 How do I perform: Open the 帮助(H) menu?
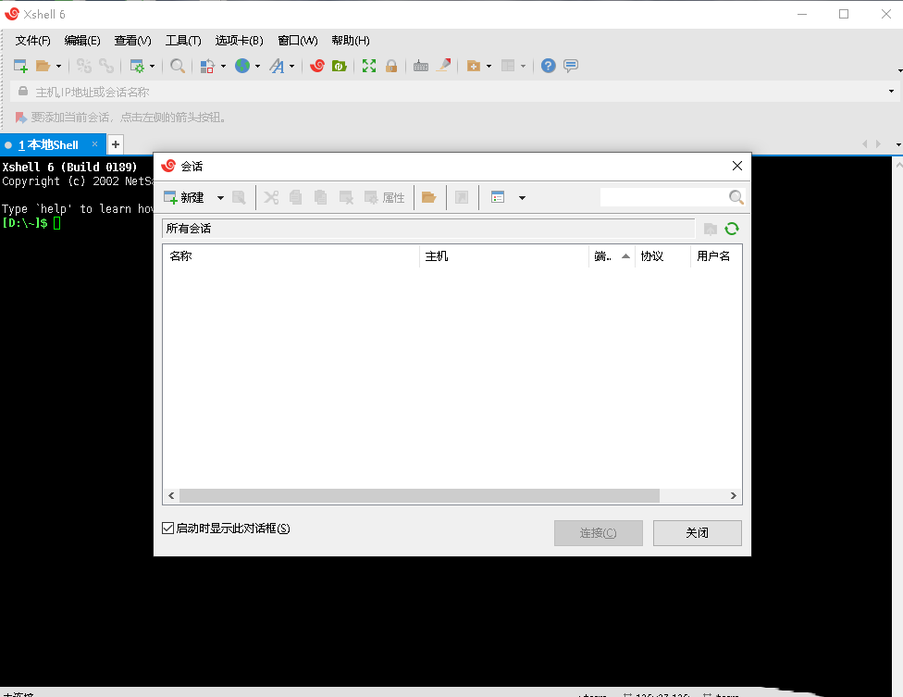(x=350, y=41)
